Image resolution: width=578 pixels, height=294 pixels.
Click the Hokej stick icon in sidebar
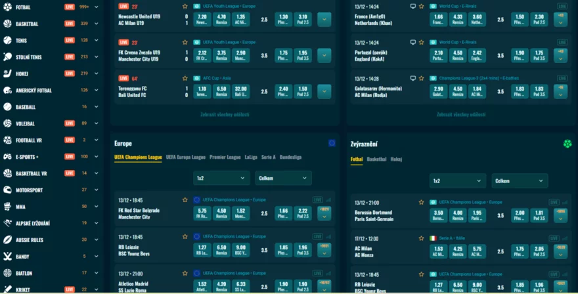[x=8, y=73]
